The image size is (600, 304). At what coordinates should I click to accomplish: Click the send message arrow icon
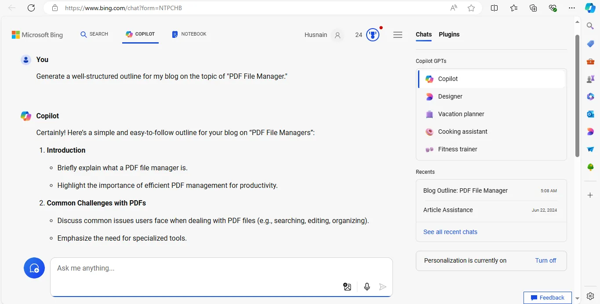pyautogui.click(x=383, y=287)
